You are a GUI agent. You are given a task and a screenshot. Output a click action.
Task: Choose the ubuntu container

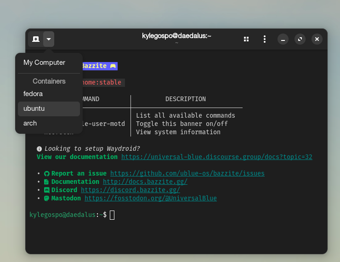[49, 108]
